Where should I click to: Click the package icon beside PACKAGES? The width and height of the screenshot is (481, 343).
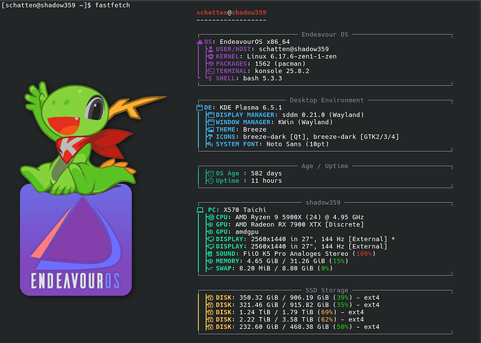click(x=211, y=64)
